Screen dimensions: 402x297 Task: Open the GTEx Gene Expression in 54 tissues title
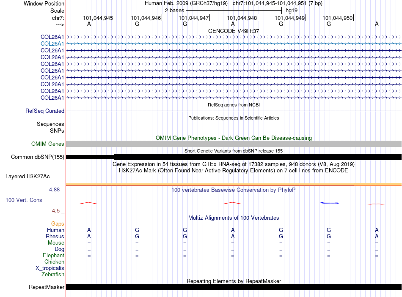234,164
